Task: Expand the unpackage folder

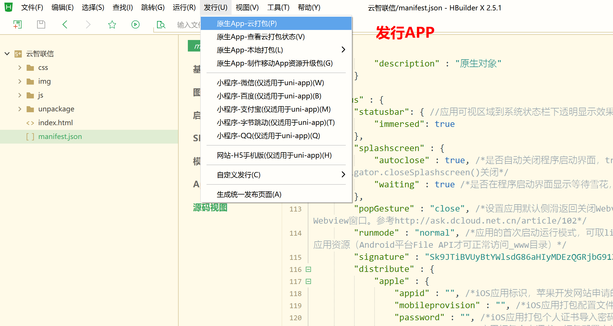Action: tap(20, 109)
